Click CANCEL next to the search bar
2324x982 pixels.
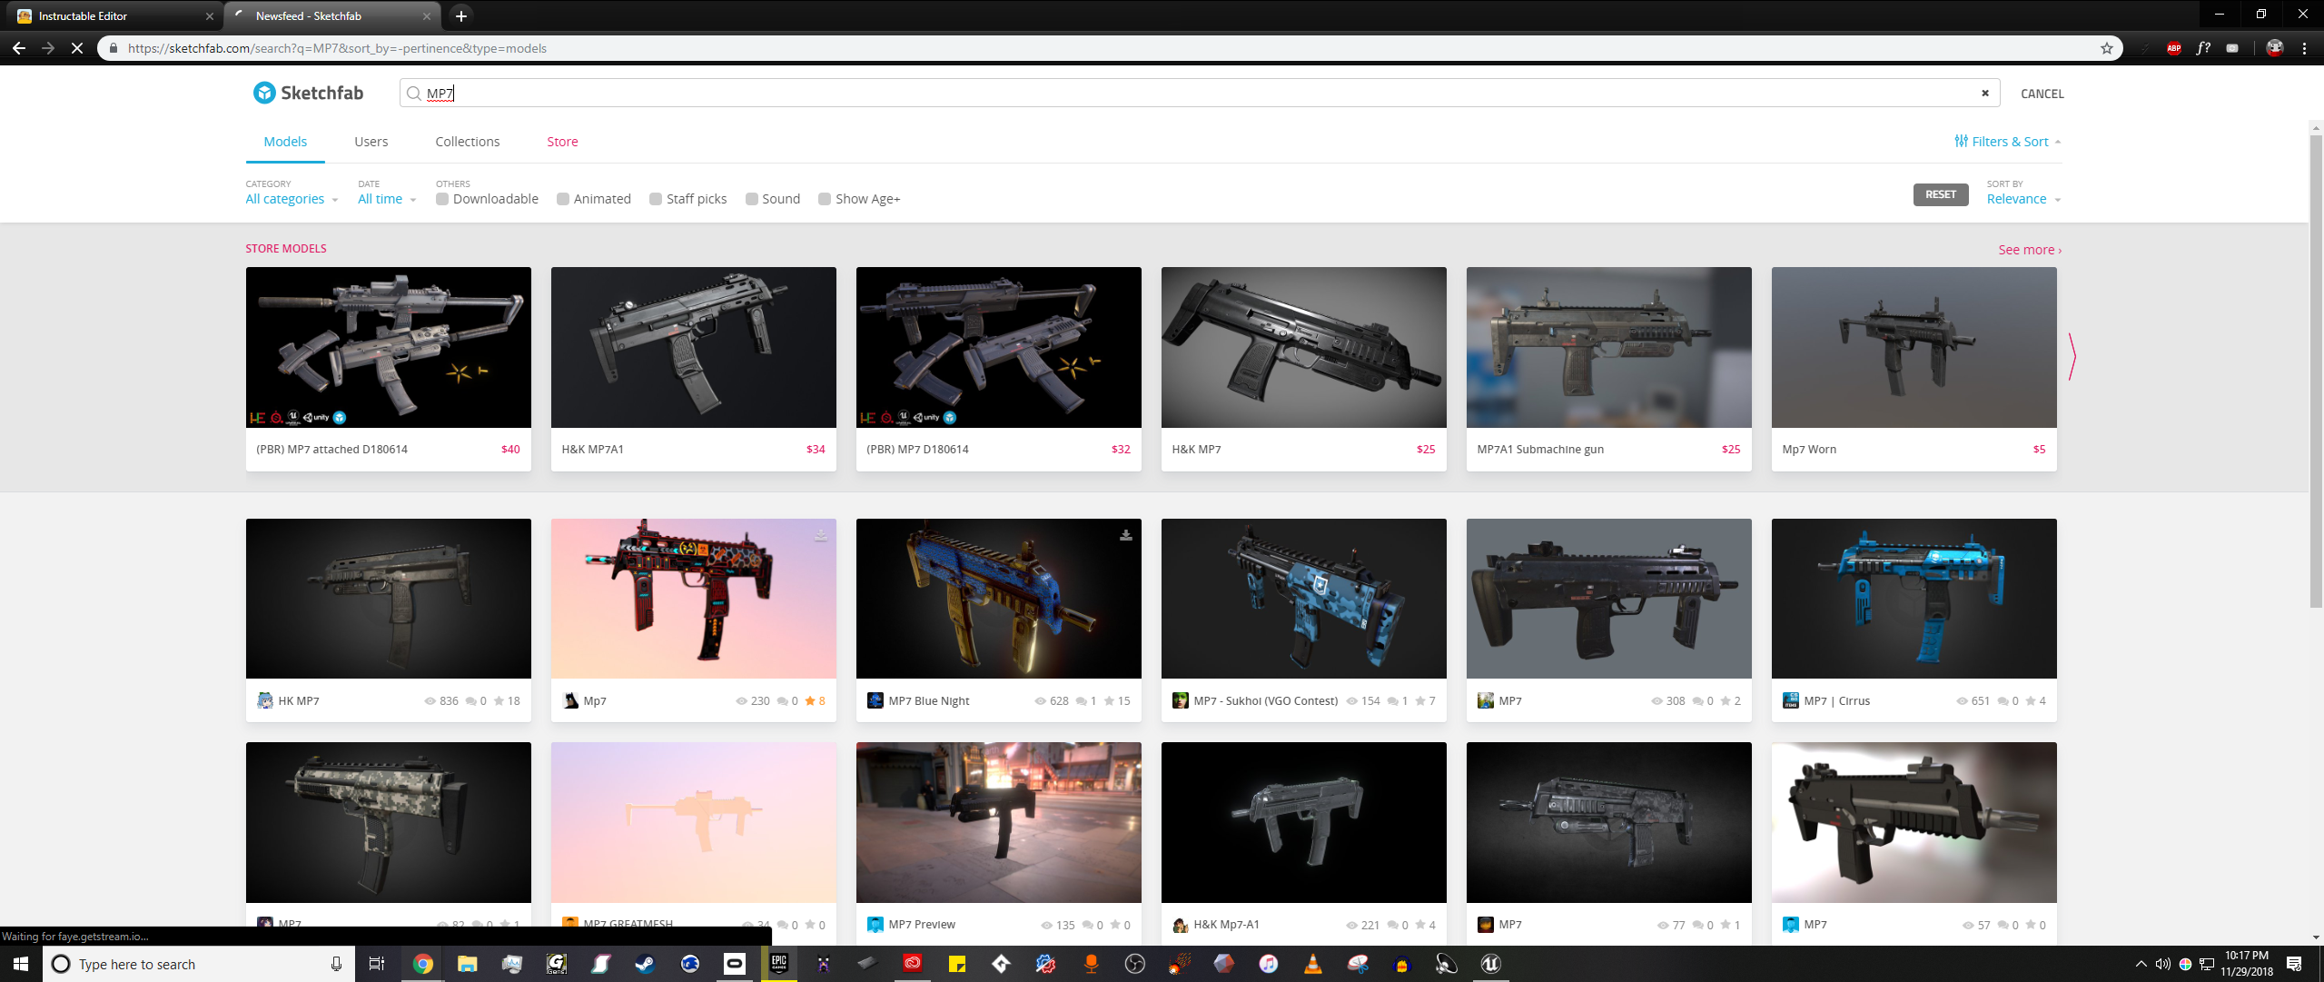pos(2042,94)
